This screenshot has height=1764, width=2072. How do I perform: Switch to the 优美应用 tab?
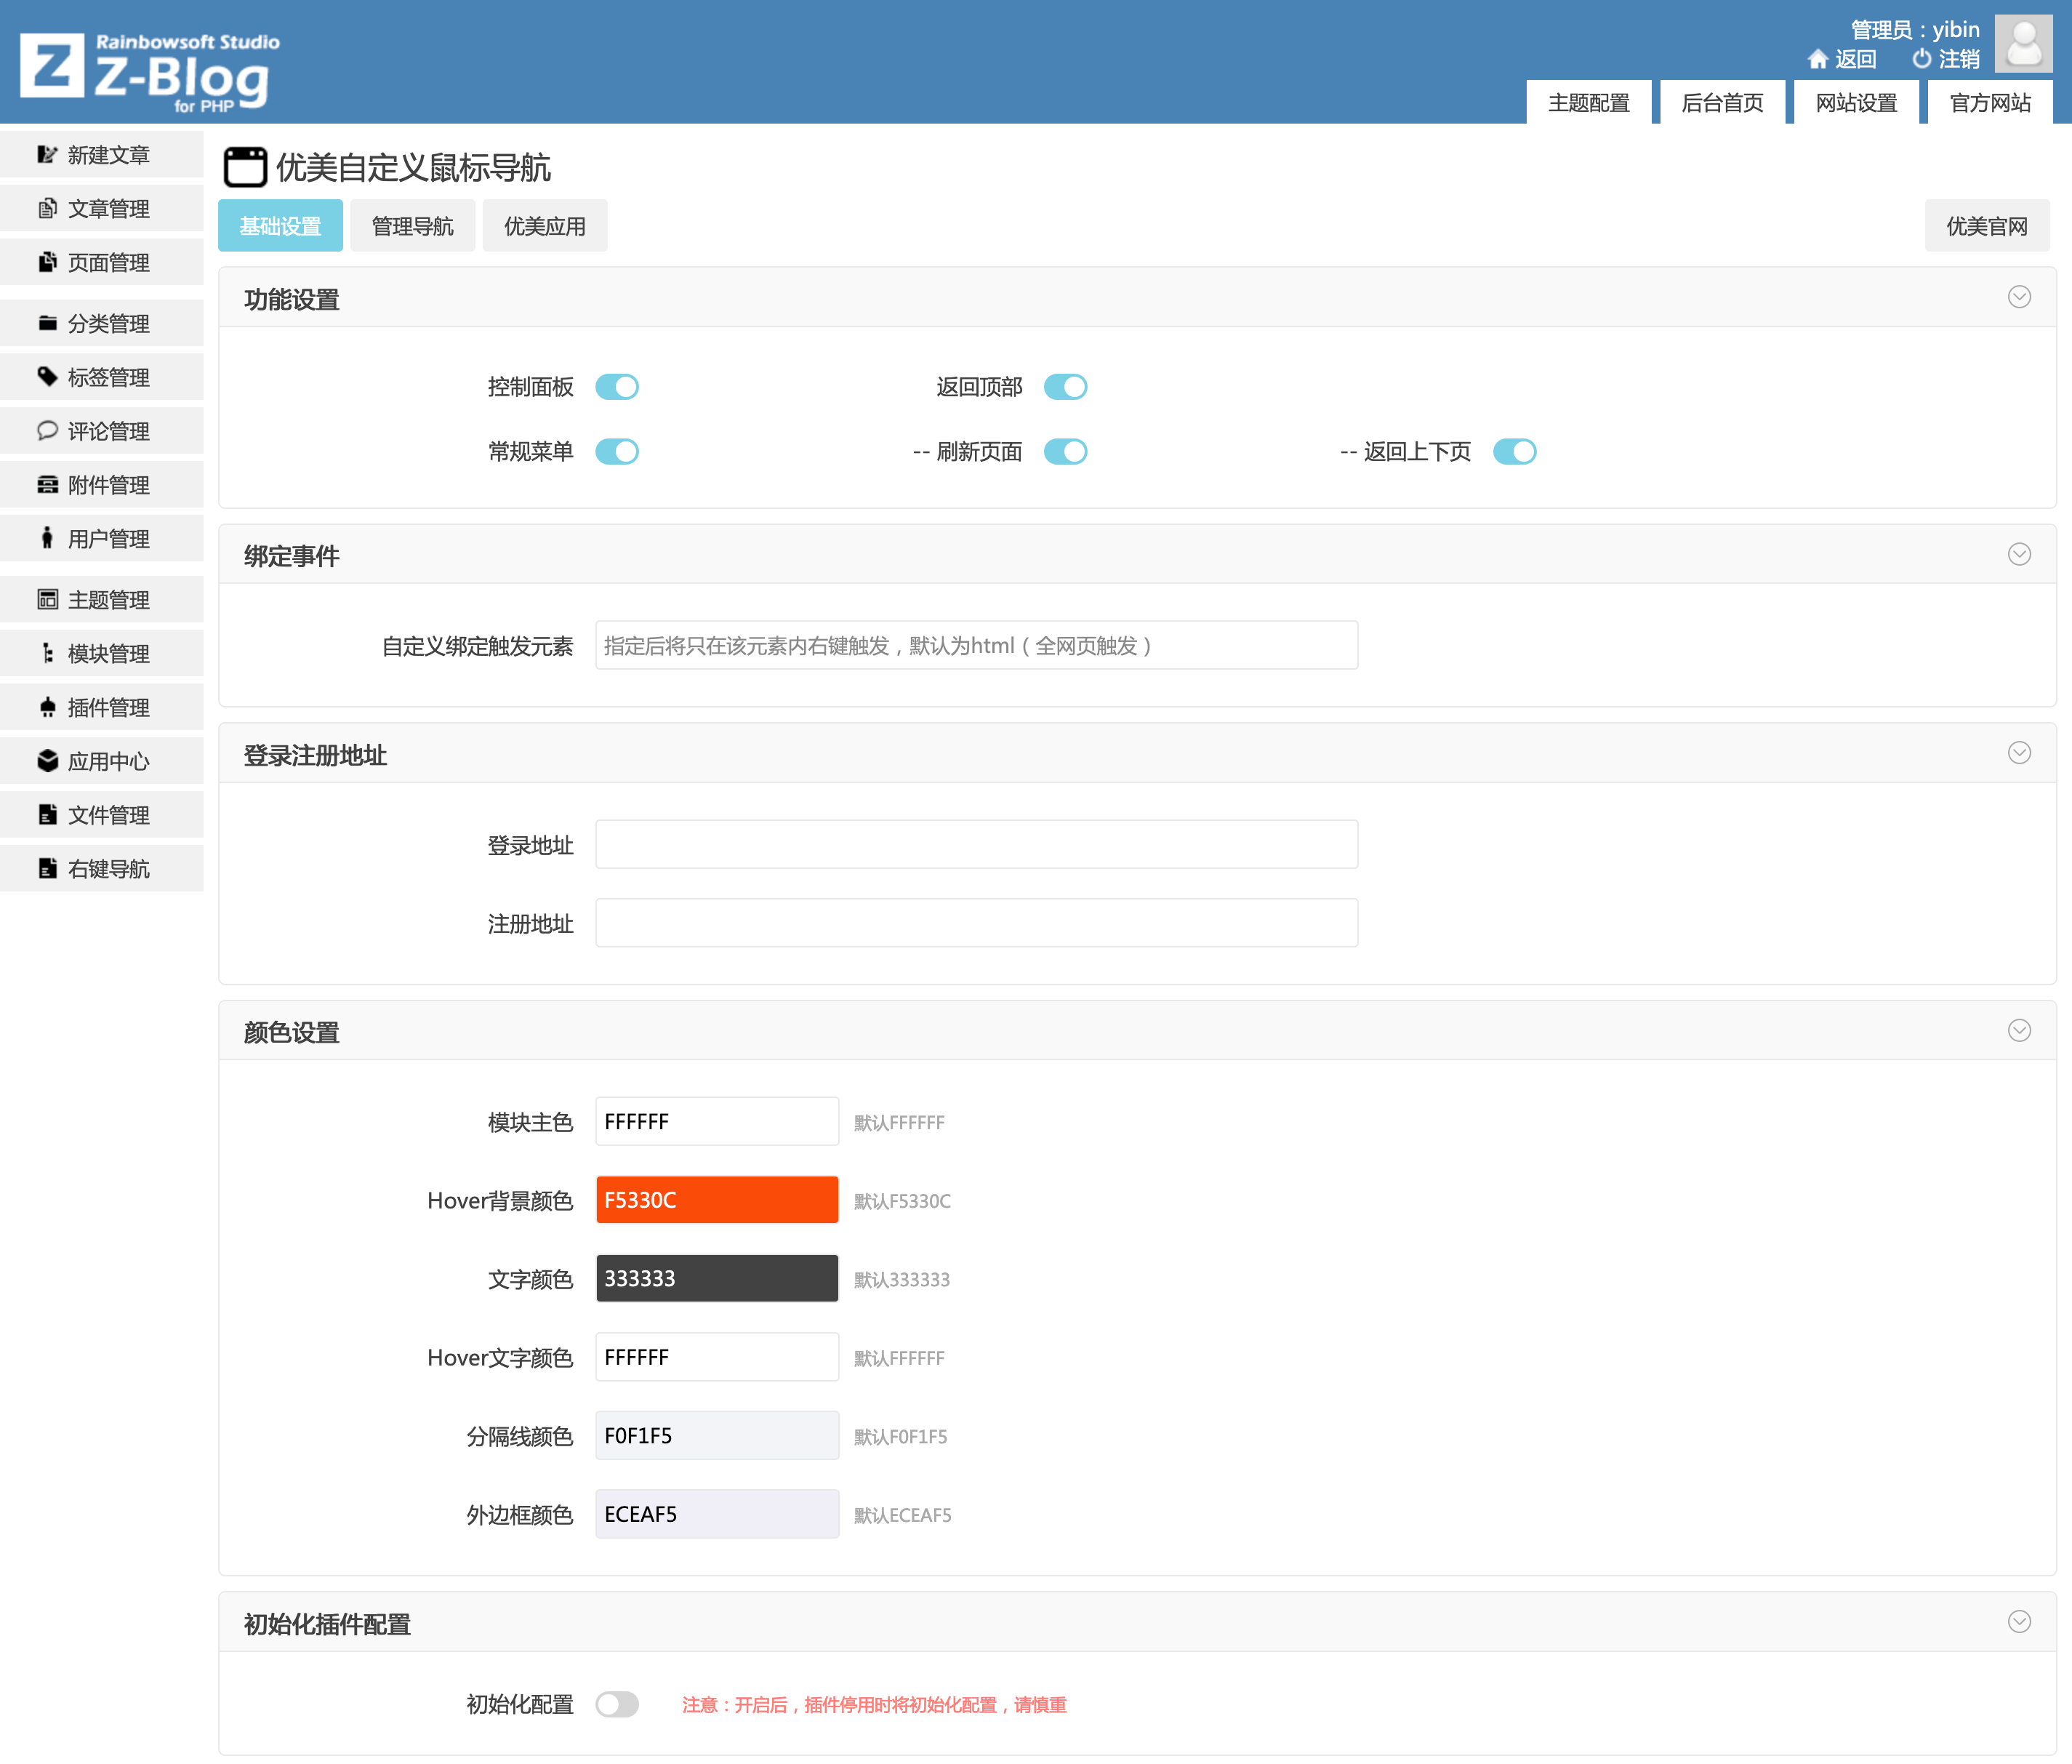[546, 225]
